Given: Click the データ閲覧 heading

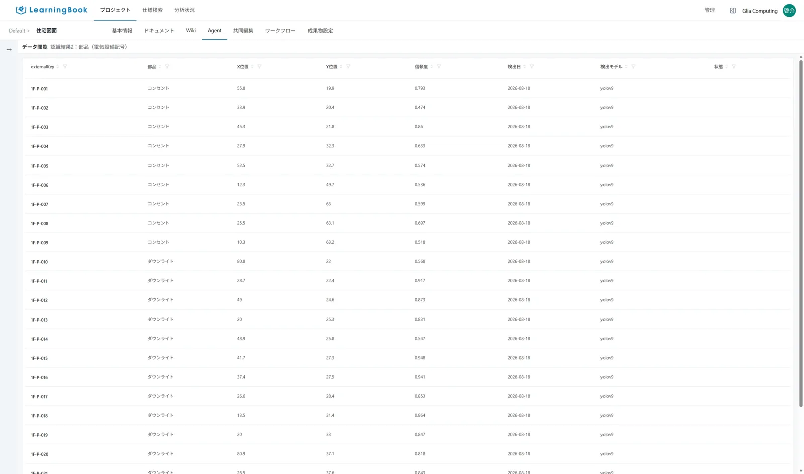Looking at the screenshot, I should (35, 47).
